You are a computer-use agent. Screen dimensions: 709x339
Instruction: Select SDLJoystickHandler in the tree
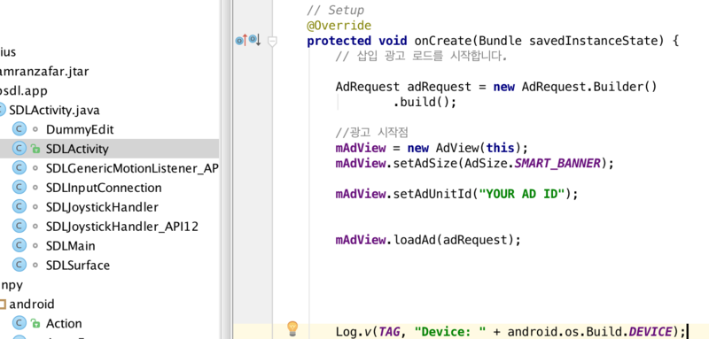pyautogui.click(x=102, y=207)
